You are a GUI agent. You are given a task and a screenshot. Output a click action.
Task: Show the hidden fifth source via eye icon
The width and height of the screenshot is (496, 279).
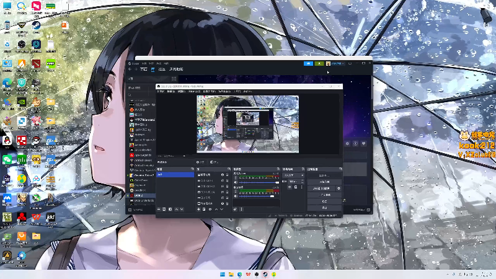point(223,198)
